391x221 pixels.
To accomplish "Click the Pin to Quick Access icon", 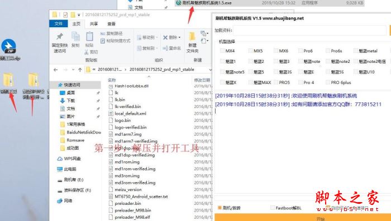I will click(x=60, y=37).
